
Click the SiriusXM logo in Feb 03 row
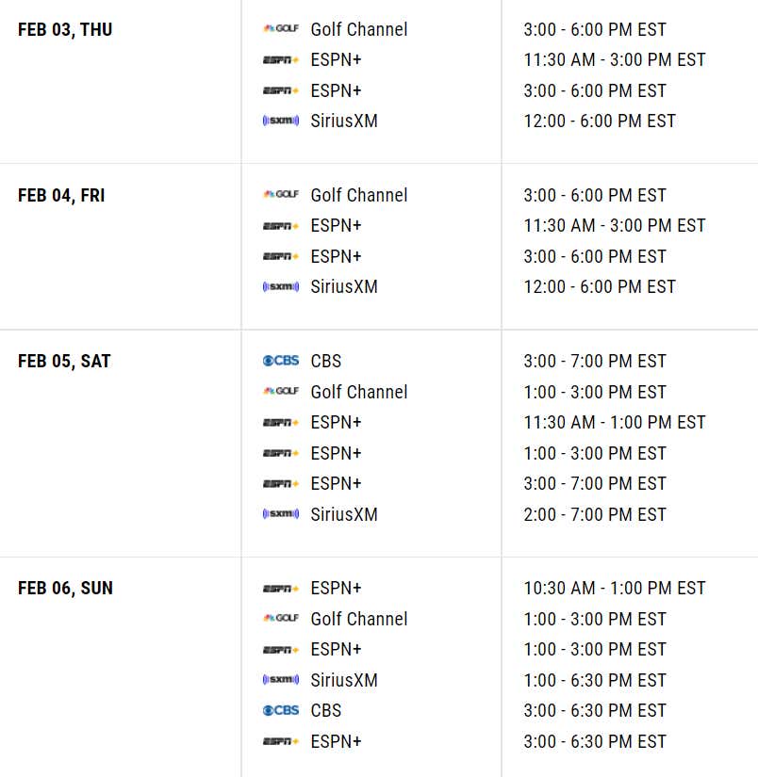coord(280,121)
